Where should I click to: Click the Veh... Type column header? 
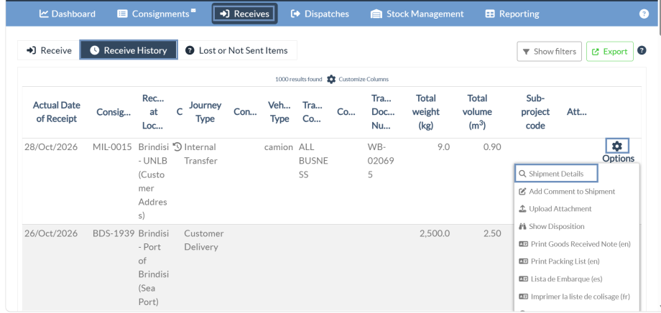coord(279,112)
